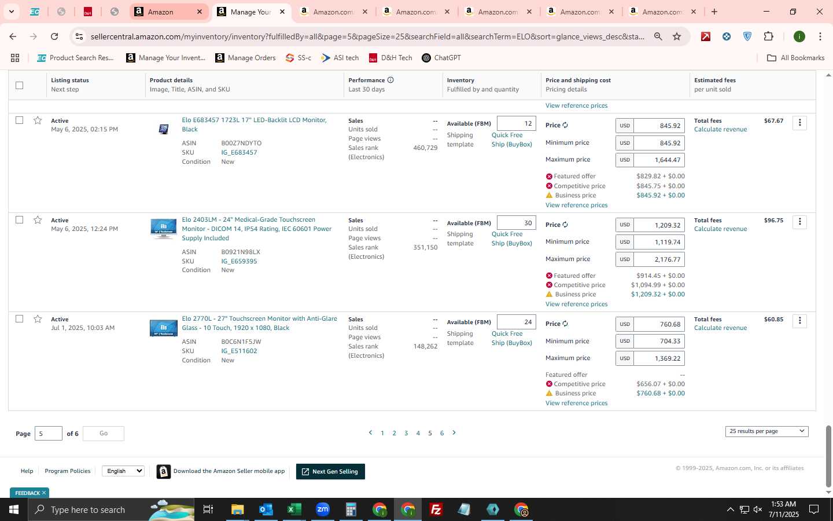The height and width of the screenshot is (521, 833).
Task: Edit minimum price field showing 704.33
Action: 659,341
